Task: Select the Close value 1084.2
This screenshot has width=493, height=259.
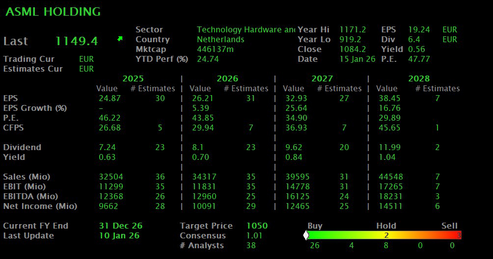Action: point(353,49)
